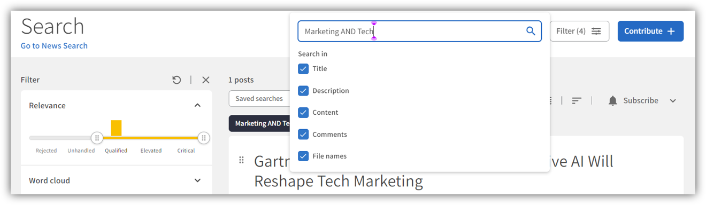Click the Search in label

tap(313, 54)
